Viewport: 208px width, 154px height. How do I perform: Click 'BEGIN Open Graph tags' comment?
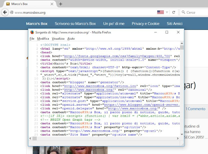70,120
